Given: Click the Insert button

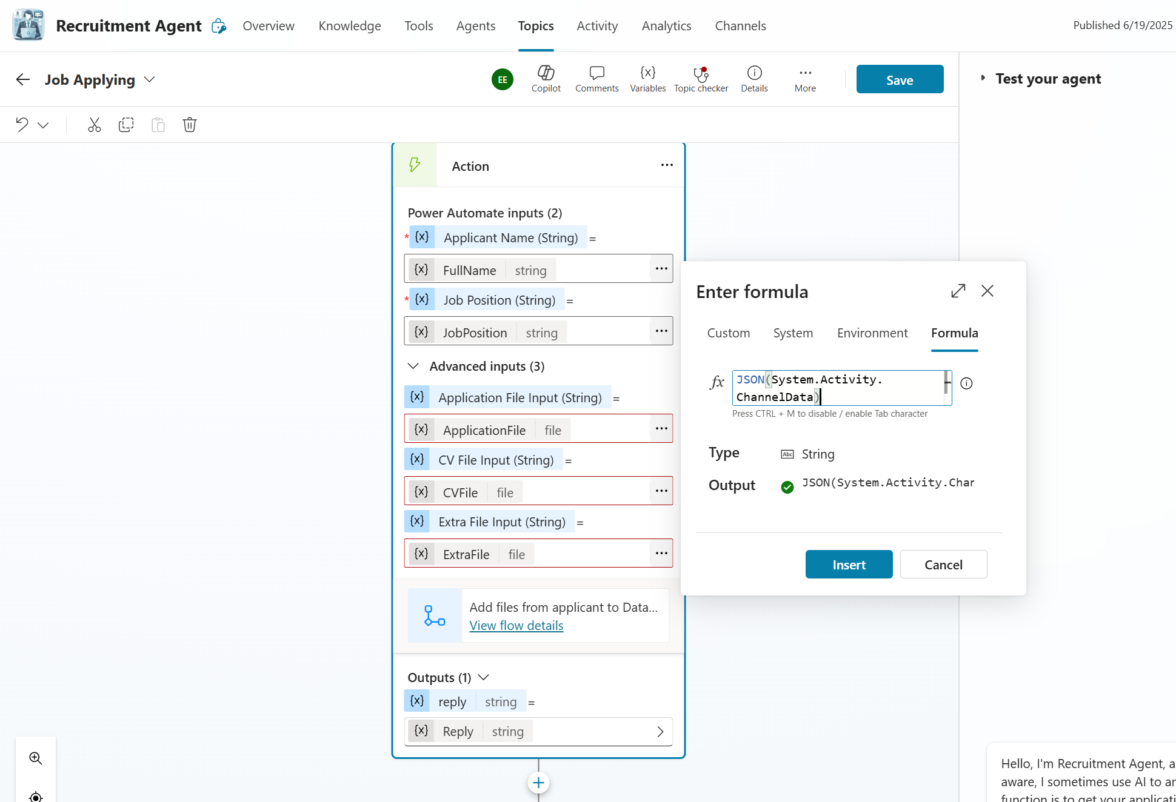Looking at the screenshot, I should click(x=849, y=565).
